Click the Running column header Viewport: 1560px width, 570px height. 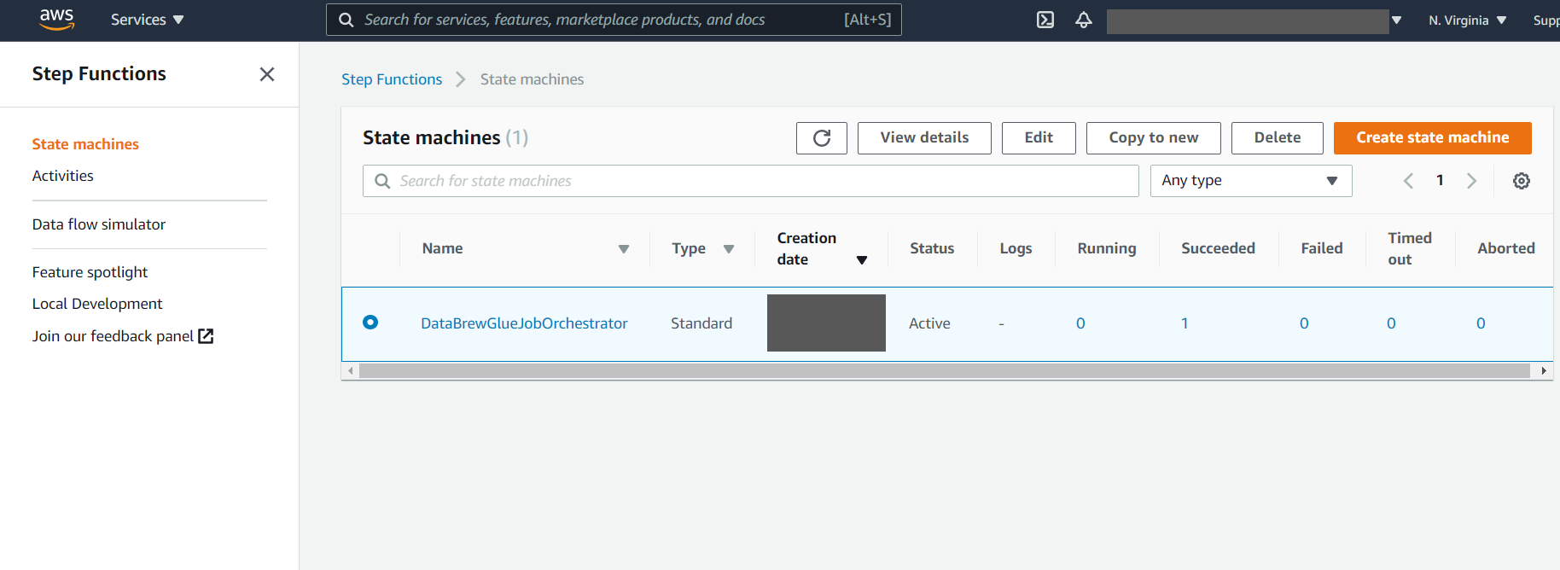[x=1106, y=248]
